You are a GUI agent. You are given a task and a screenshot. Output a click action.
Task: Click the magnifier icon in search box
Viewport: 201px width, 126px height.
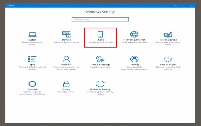(127, 19)
